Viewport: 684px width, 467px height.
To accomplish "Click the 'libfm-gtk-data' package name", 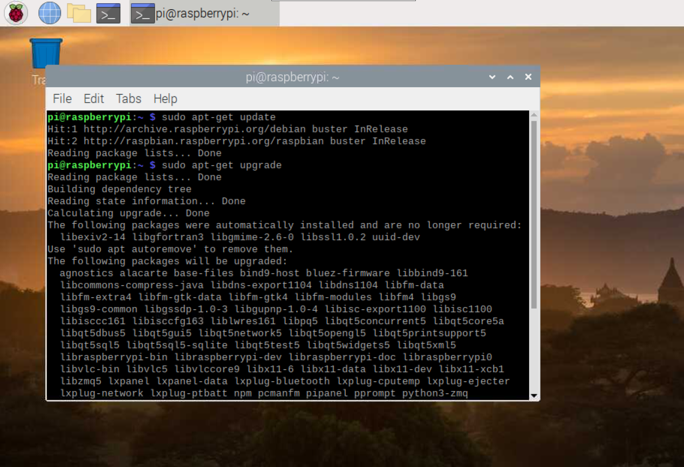I will coord(180,297).
